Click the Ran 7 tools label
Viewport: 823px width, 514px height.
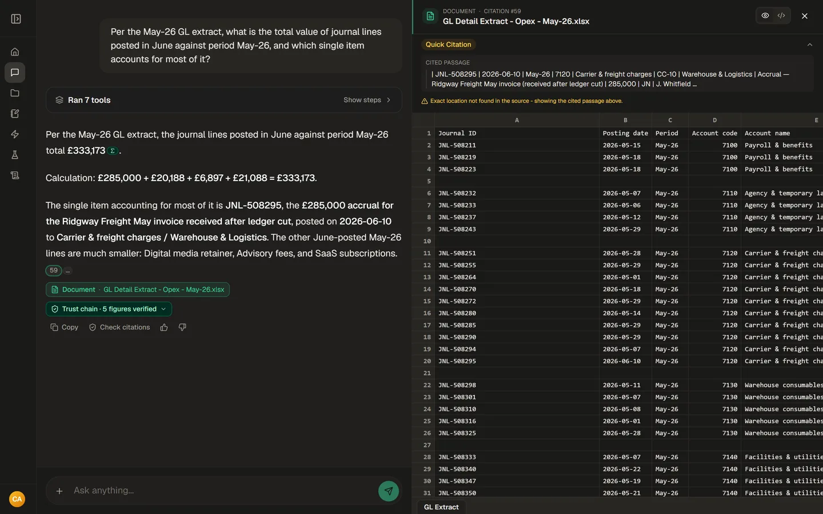click(89, 100)
